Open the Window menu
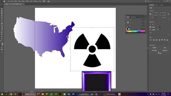171x96 pixels. pos(35,1)
